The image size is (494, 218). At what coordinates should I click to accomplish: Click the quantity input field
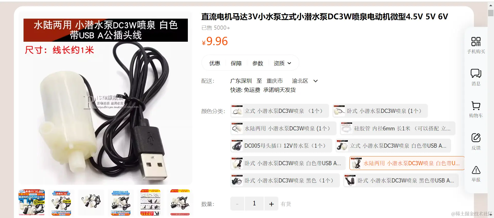tap(254, 204)
